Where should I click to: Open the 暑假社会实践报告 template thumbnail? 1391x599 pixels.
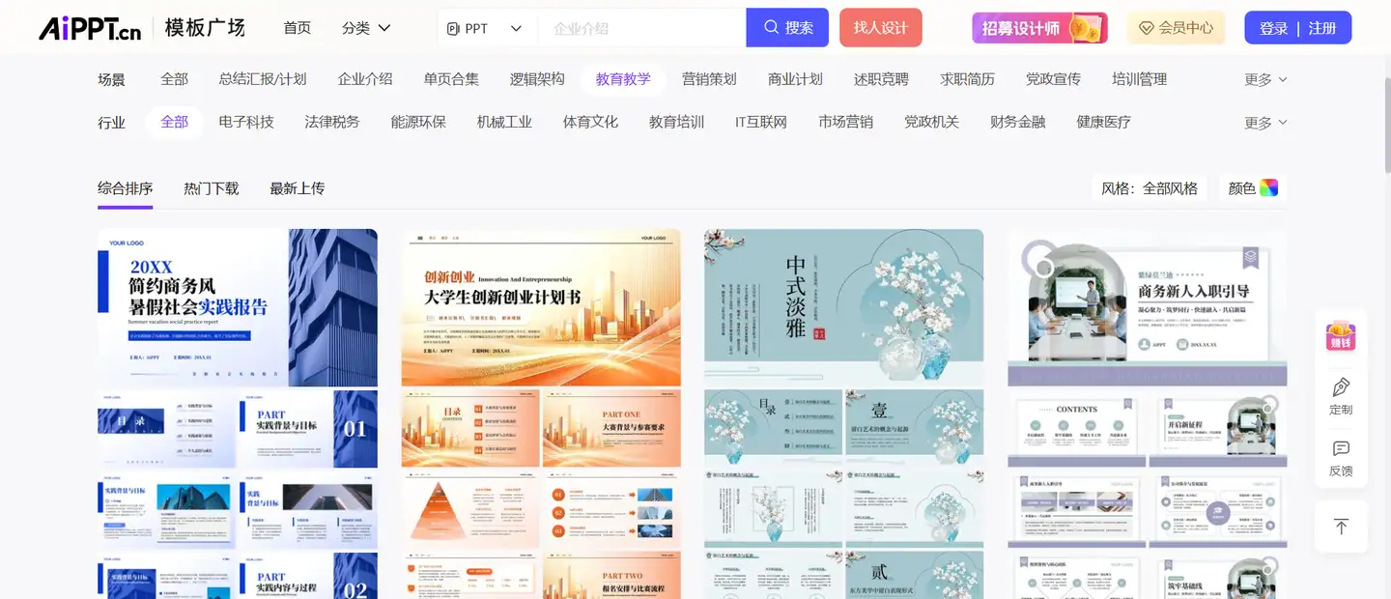[238, 307]
